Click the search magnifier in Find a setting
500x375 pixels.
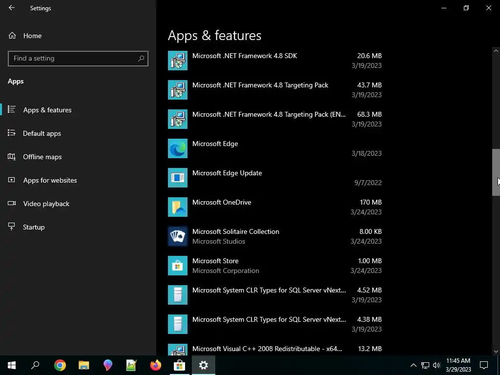pos(141,59)
